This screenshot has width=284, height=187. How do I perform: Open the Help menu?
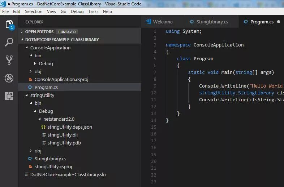pos(107,12)
